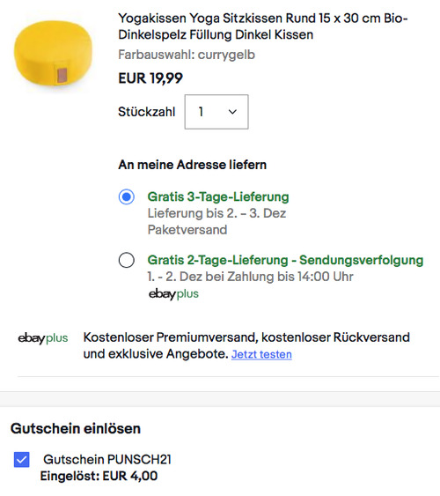Click the Farbauswahl: currygelb text
This screenshot has height=496, width=440.
[x=187, y=55]
